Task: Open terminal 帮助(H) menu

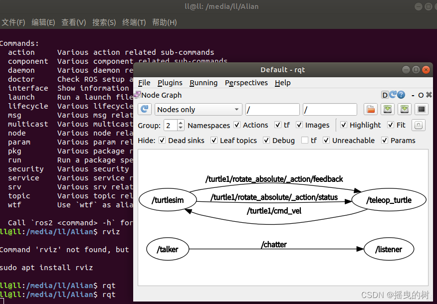Action: (165, 22)
